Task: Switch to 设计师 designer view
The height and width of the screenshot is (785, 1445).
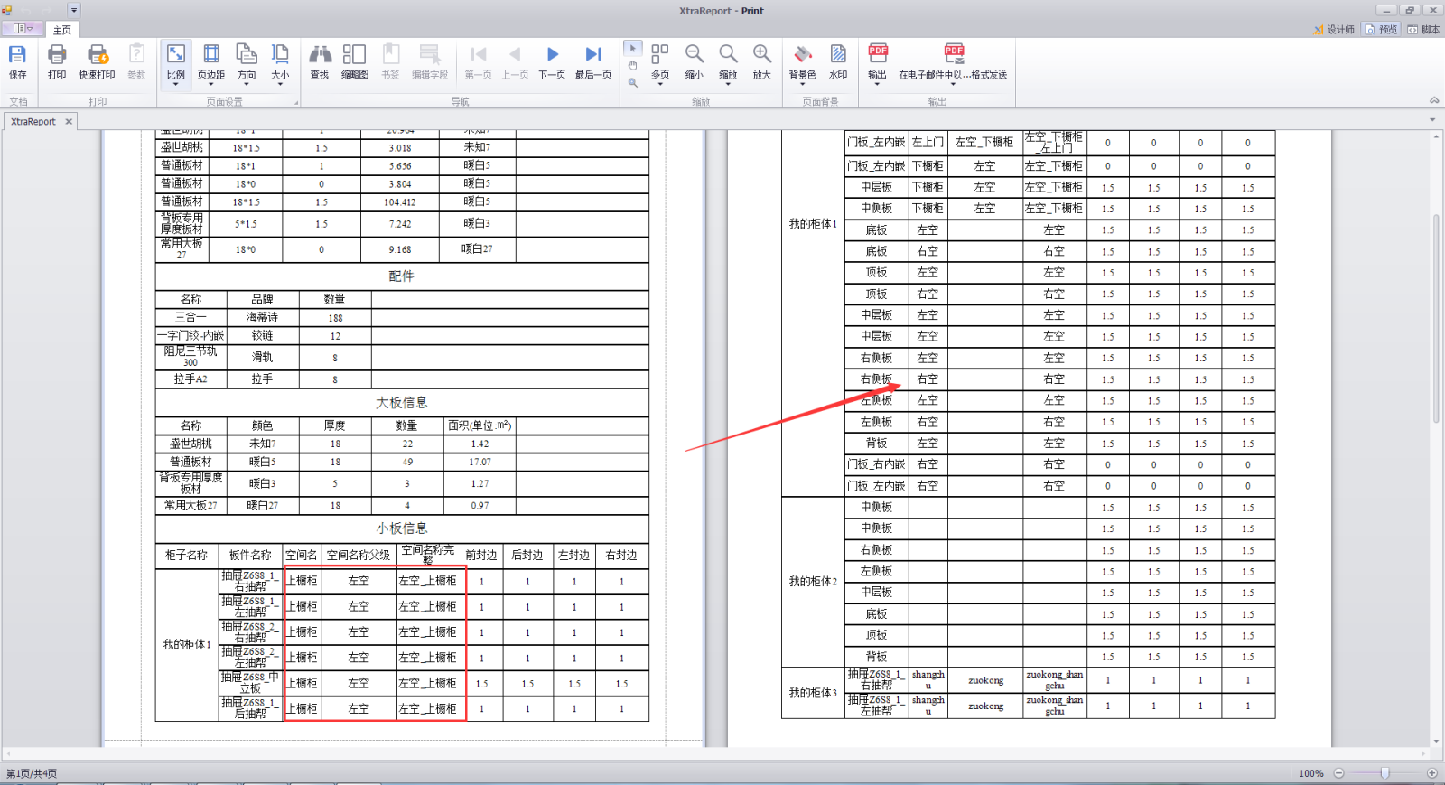Action: pos(1335,30)
